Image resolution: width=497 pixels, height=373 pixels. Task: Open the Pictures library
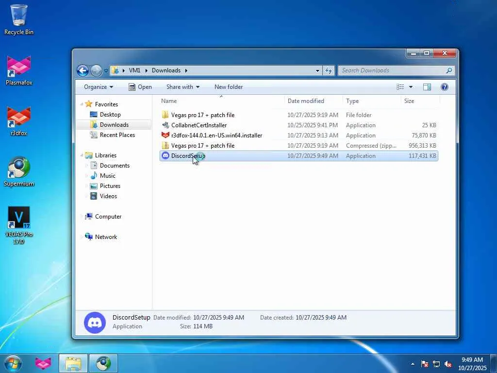(x=110, y=186)
